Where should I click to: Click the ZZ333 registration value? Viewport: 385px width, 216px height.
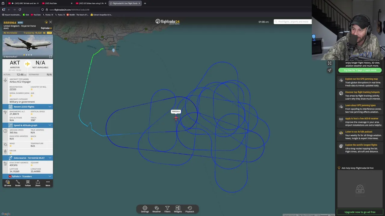(x=13, y=89)
